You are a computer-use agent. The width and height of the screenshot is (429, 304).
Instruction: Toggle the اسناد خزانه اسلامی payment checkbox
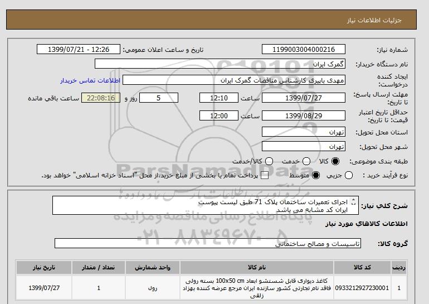(265, 176)
